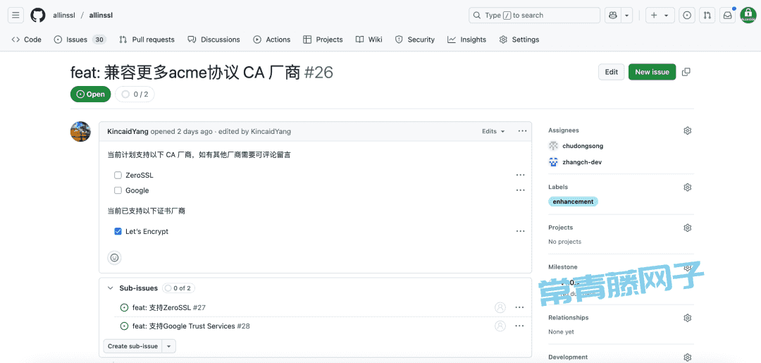Open allinssl owner link in breadcrumb
This screenshot has height=363, width=761.
(63, 15)
